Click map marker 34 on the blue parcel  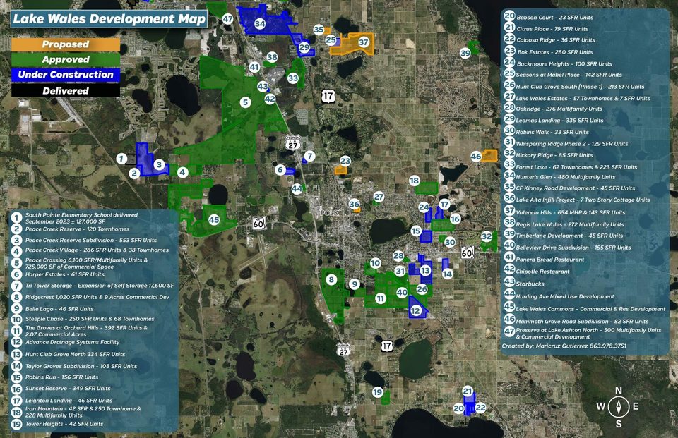pyautogui.click(x=260, y=24)
